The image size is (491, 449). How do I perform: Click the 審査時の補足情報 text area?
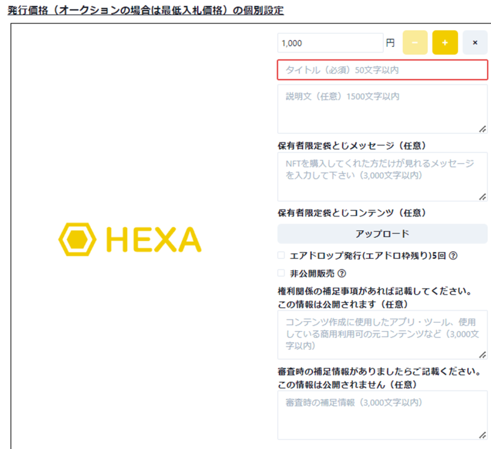point(382,415)
